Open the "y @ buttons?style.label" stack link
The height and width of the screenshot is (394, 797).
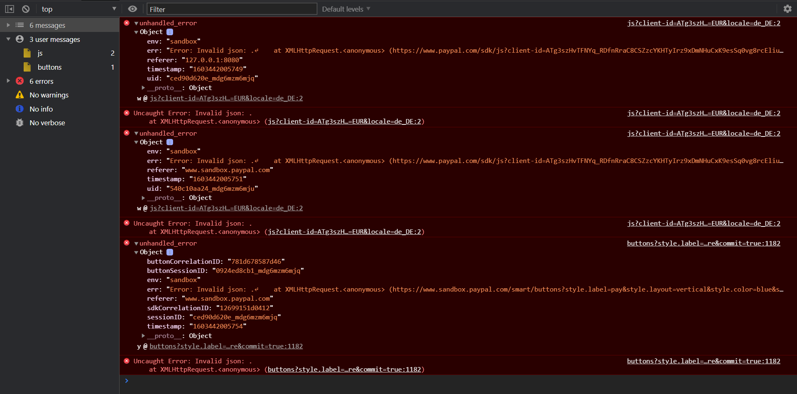point(226,346)
